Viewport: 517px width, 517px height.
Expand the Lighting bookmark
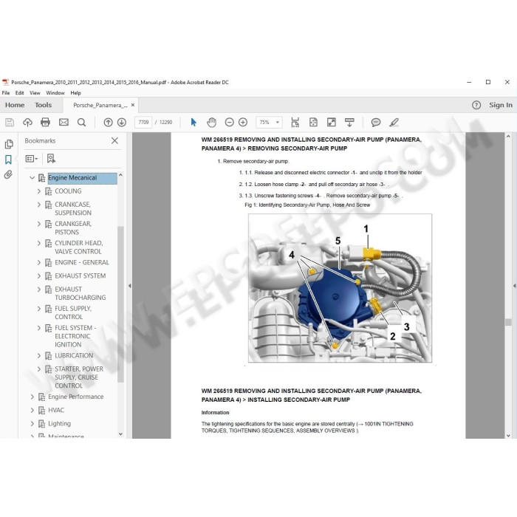(x=32, y=424)
